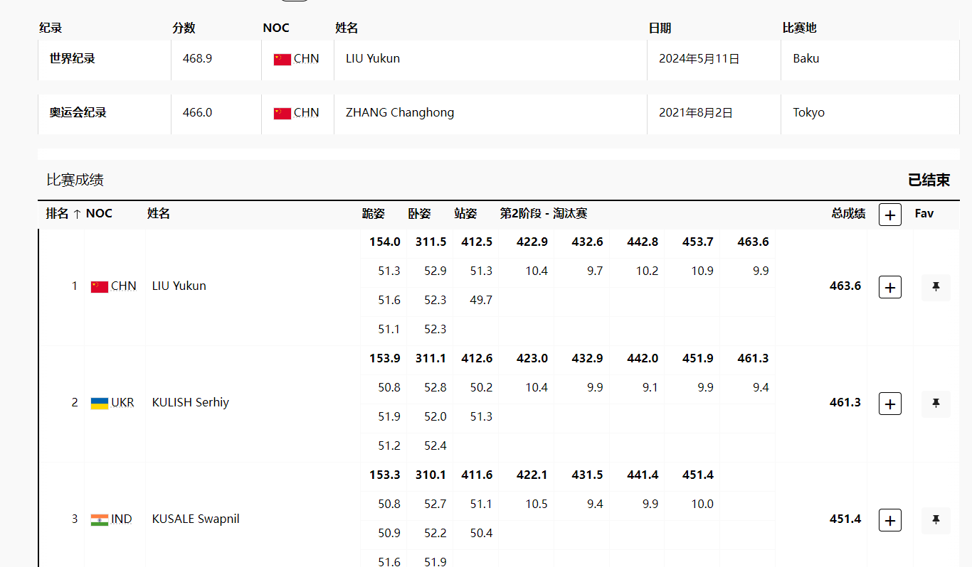Click the 站姿 column header

coord(465,213)
